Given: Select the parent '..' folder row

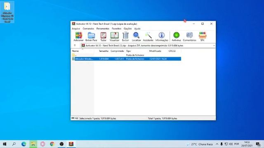Looking at the screenshot, I should coord(126,55).
